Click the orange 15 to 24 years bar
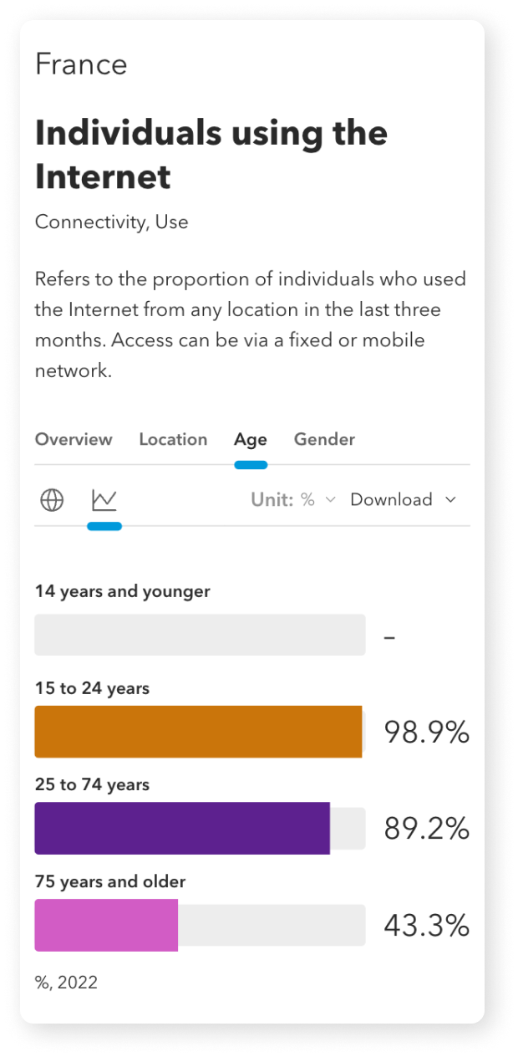Image resolution: width=518 pixels, height=1057 pixels. [x=198, y=732]
